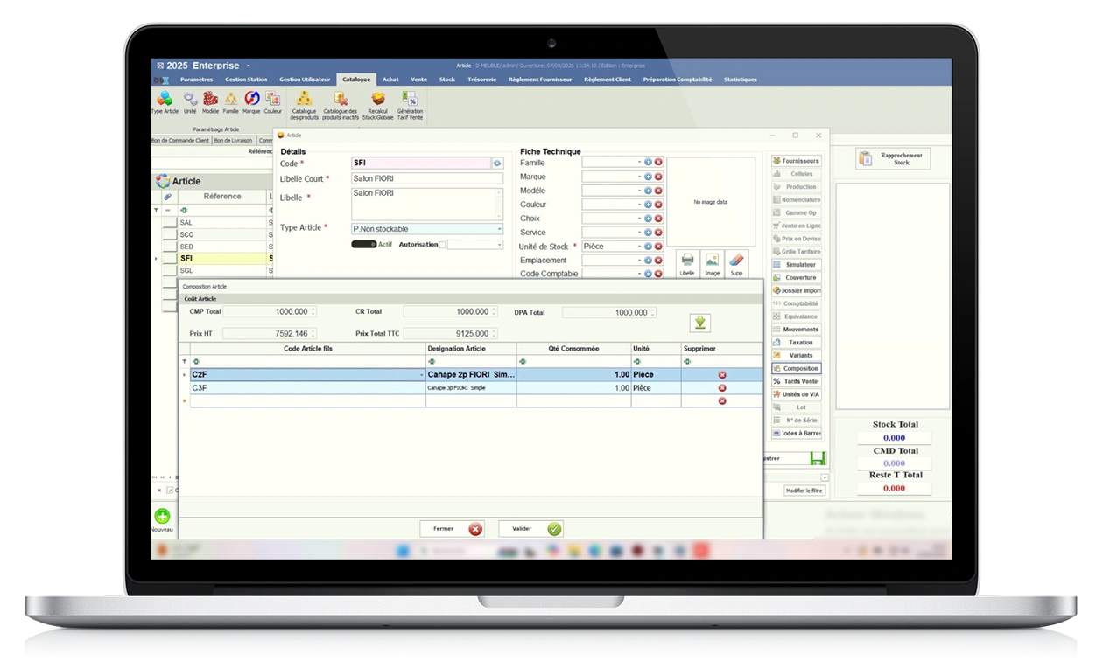Add a new Famille with the blue plus icon
The width and height of the screenshot is (1103, 661).
[649, 163]
